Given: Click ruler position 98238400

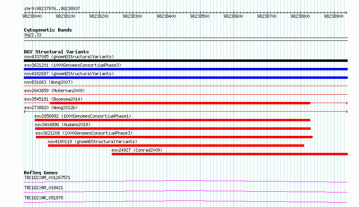Looking at the screenshot, I should pyautogui.click(x=166, y=16).
